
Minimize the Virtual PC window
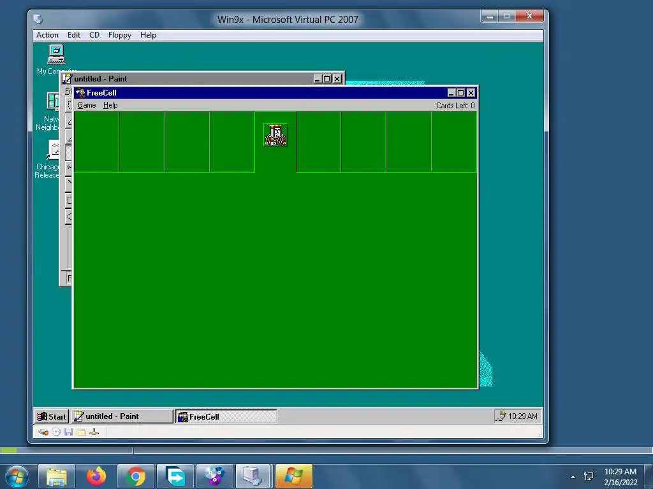point(490,16)
